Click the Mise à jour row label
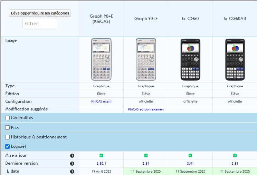 16,155
